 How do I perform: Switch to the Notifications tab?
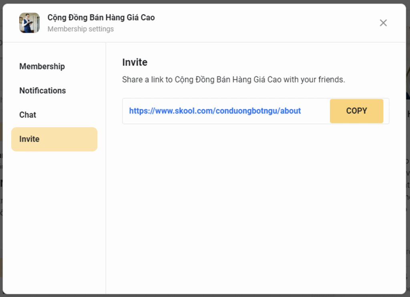pyautogui.click(x=54, y=90)
